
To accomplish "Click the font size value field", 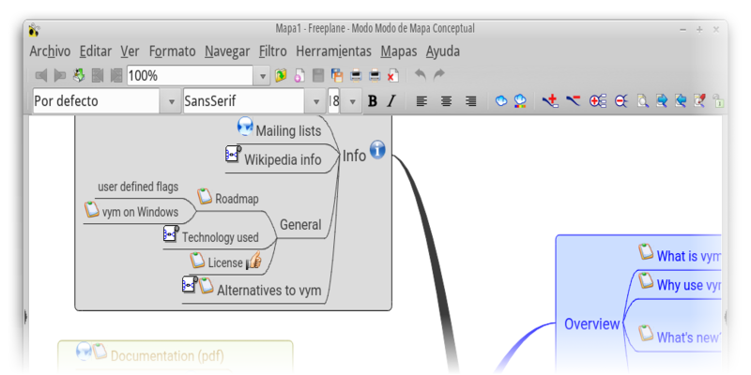I will coord(334,101).
